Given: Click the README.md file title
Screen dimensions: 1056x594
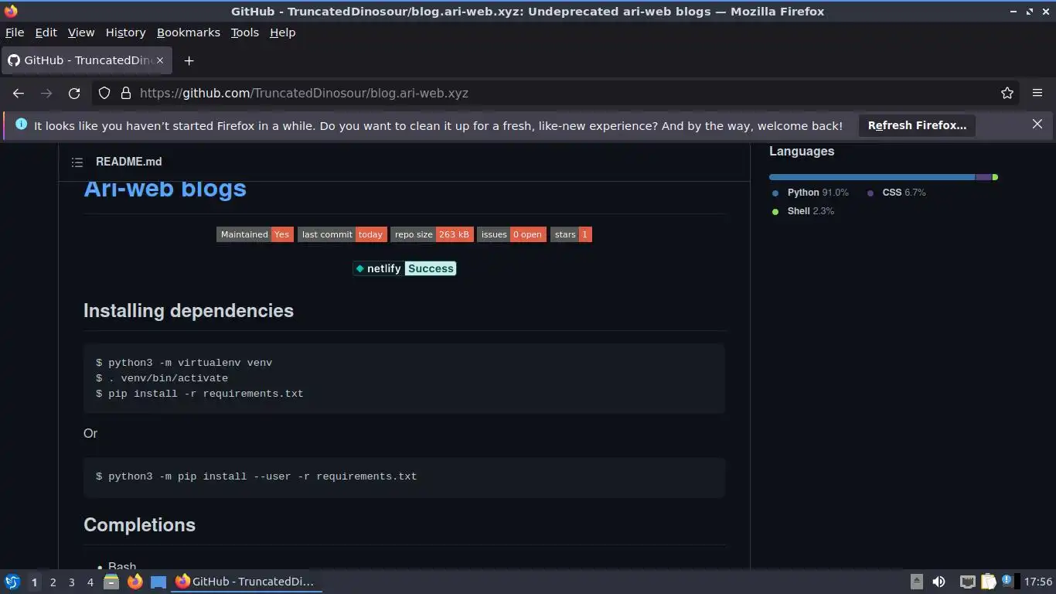Looking at the screenshot, I should 128,162.
